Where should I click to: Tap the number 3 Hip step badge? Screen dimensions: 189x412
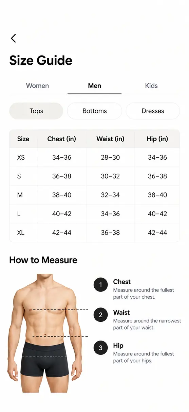100,348
